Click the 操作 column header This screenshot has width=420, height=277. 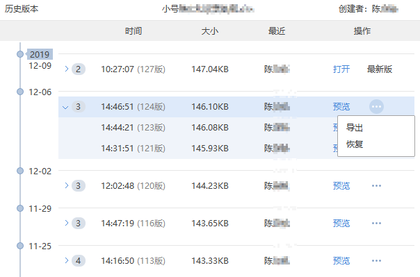362,31
